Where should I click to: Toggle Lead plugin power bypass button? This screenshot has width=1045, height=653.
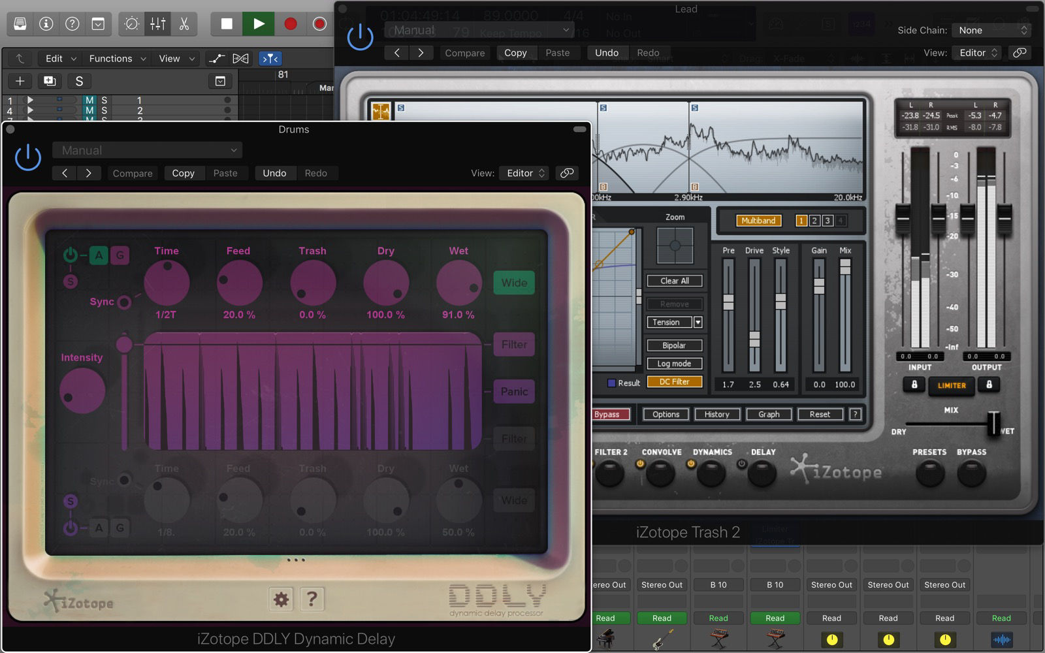tap(360, 37)
